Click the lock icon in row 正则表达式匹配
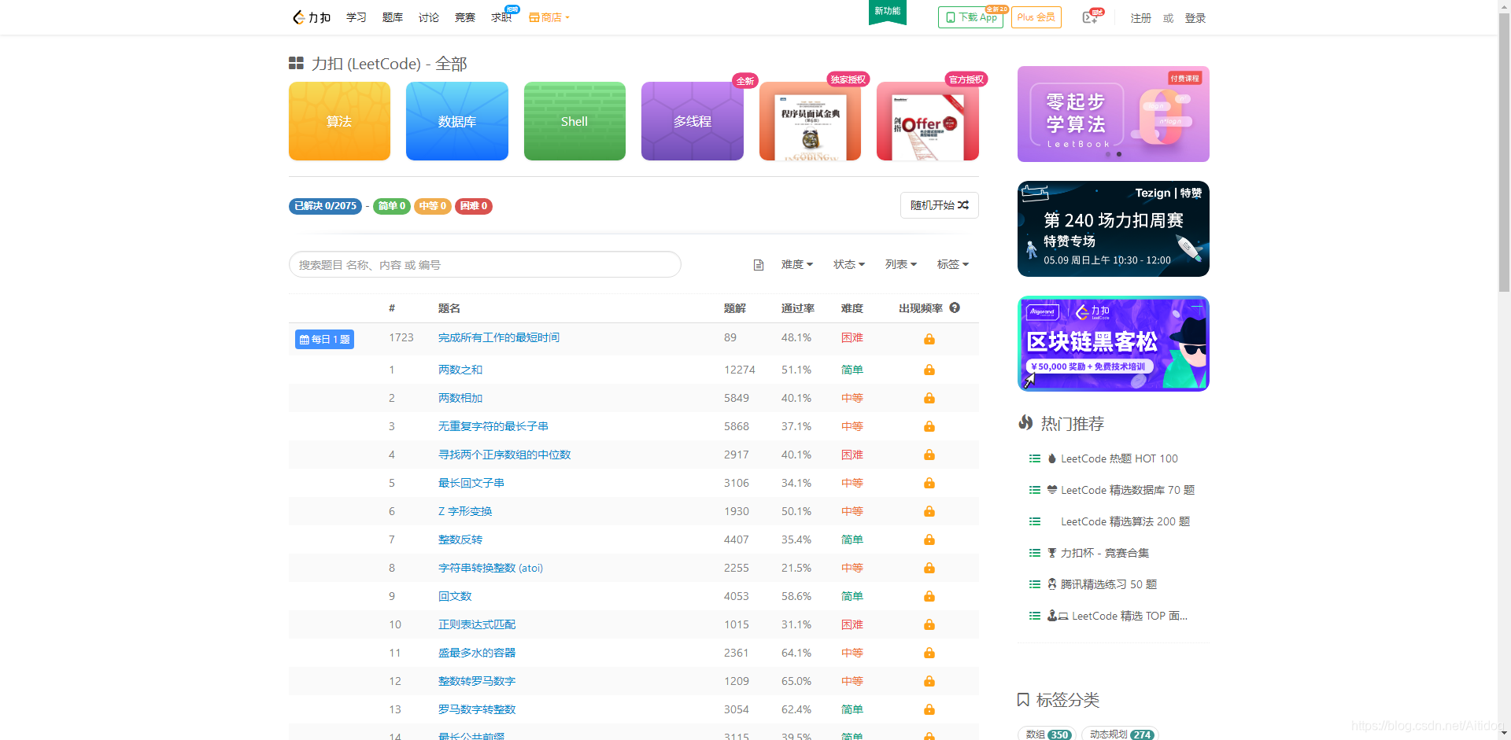The width and height of the screenshot is (1511, 740). click(x=929, y=624)
